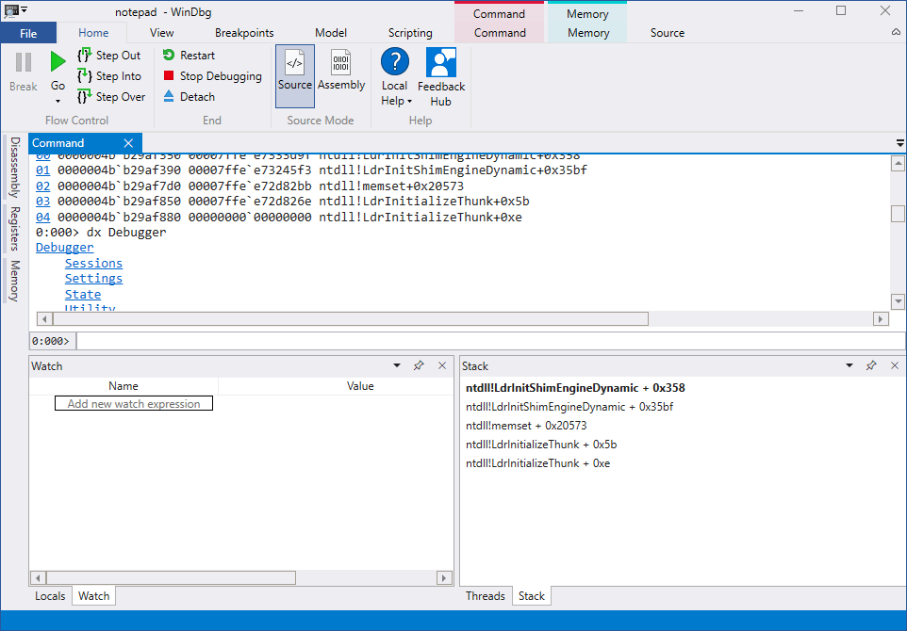Switch to the Home ribbon tab
The height and width of the screenshot is (631, 907).
[93, 33]
